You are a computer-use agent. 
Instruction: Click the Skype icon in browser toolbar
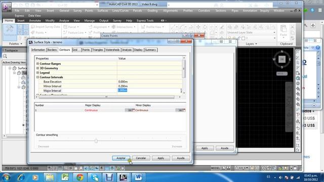click(x=312, y=10)
